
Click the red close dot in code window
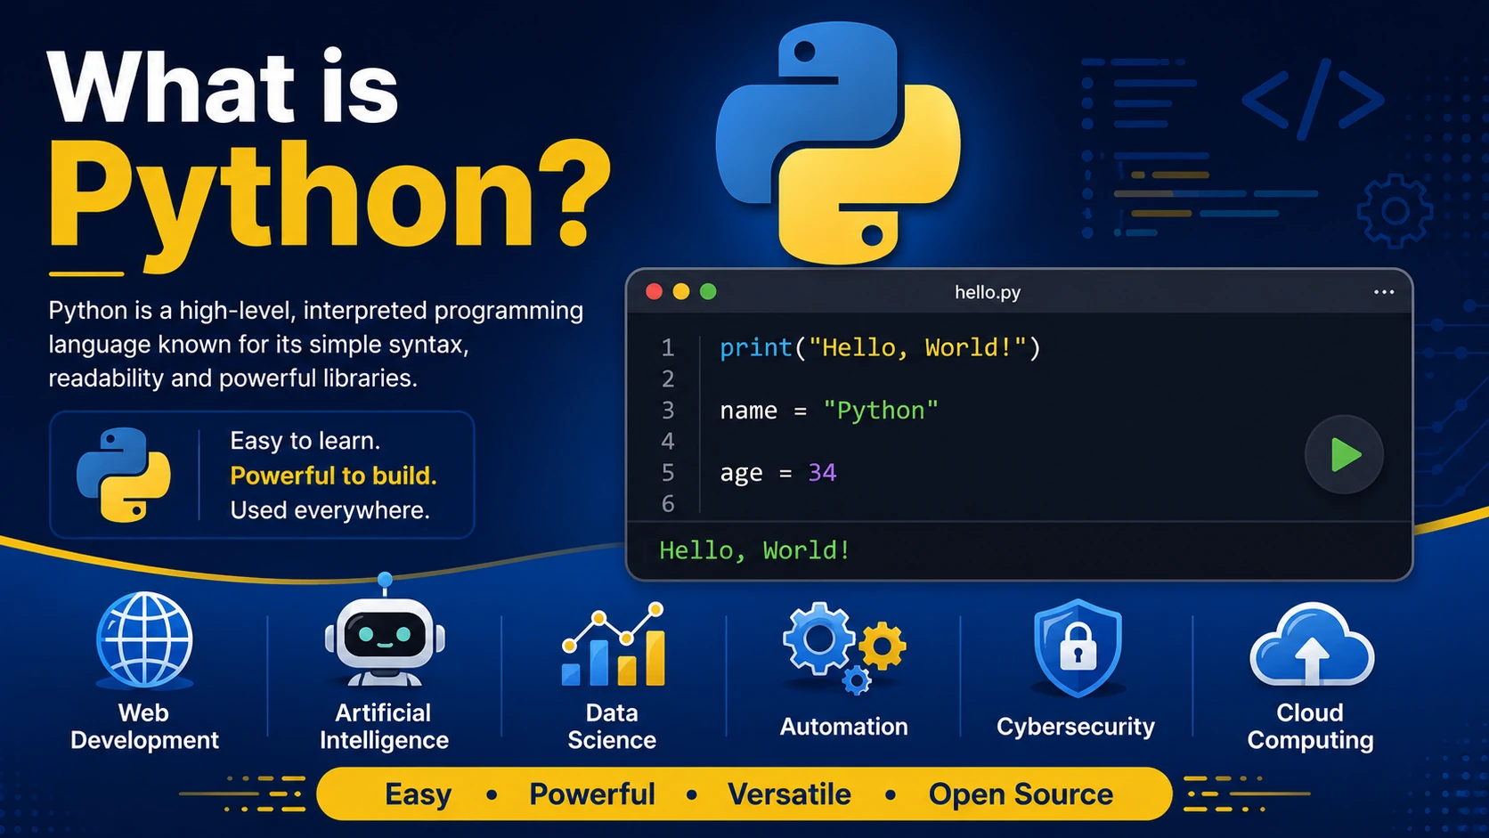pos(654,292)
